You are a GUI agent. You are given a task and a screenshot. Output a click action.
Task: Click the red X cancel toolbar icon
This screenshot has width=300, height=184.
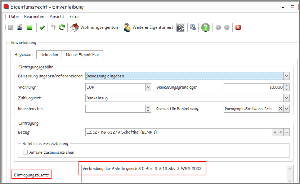238,27
